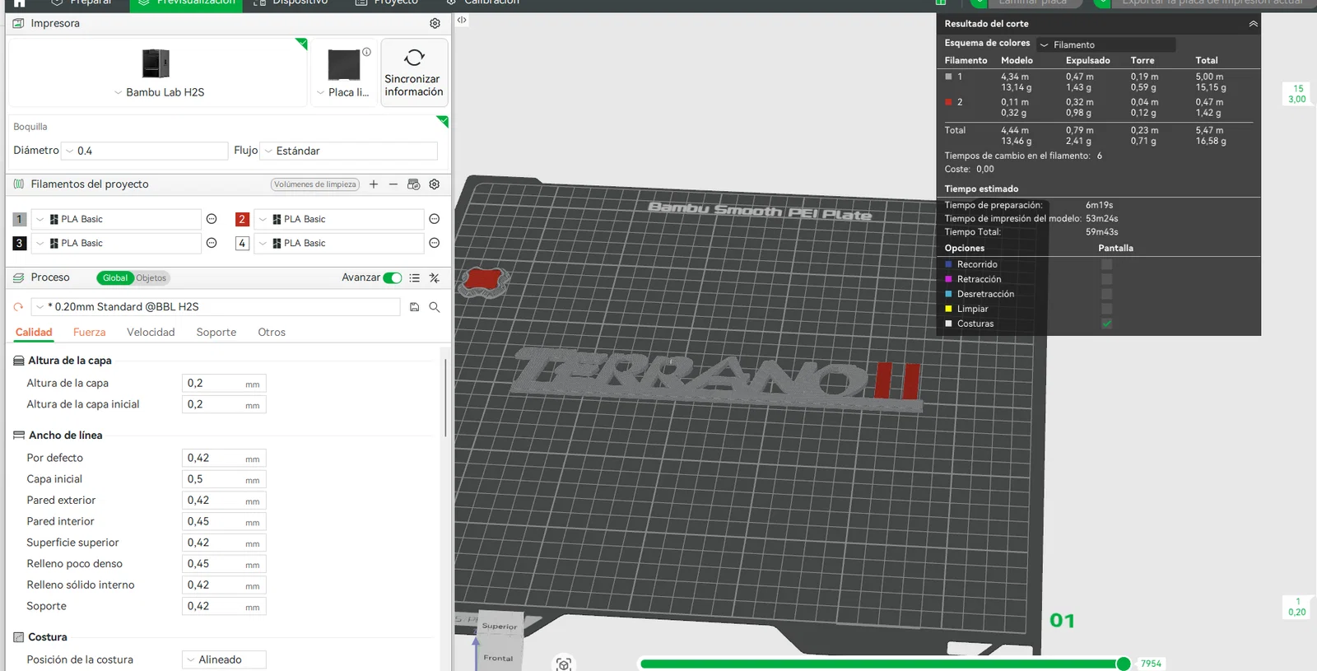The height and width of the screenshot is (671, 1317).
Task: Open the Posición de la costura dropdown
Action: click(x=224, y=659)
